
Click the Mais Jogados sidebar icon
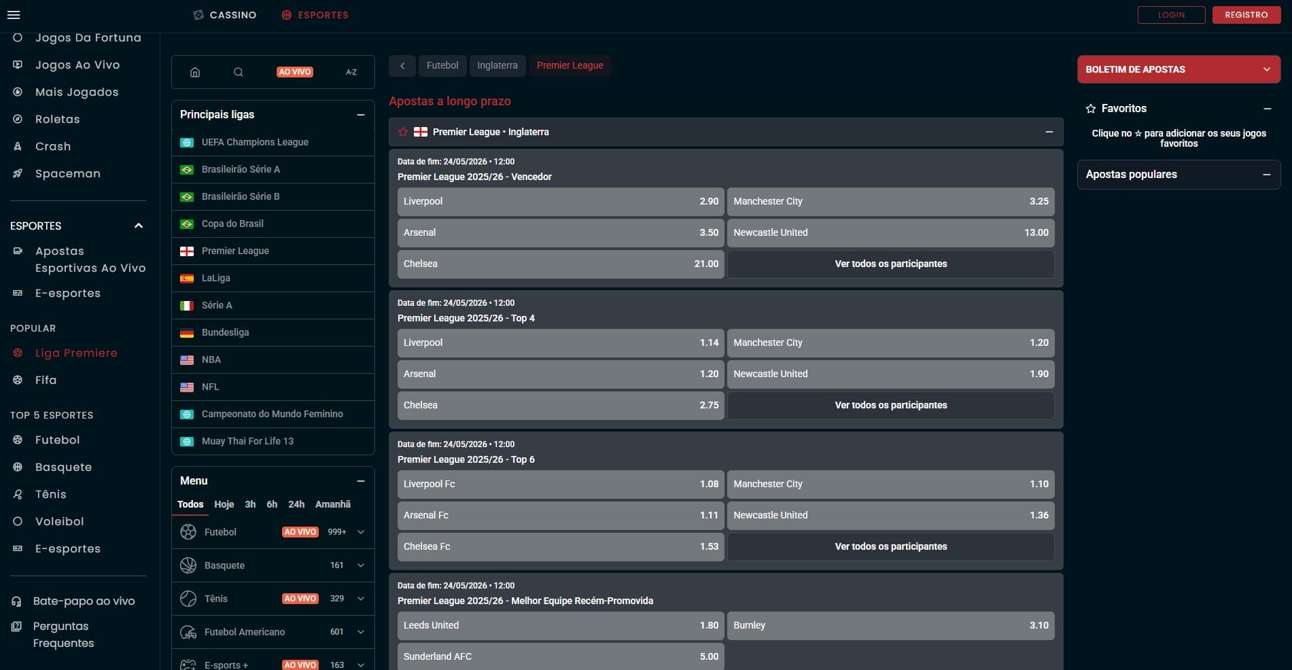coord(18,92)
